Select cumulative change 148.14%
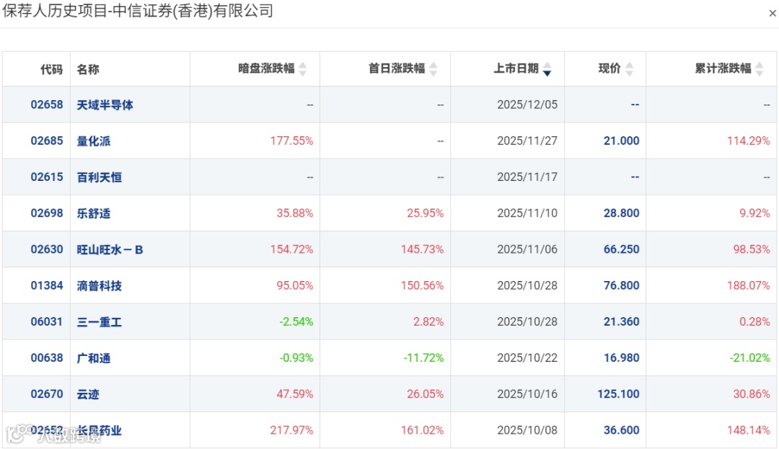 (x=748, y=431)
